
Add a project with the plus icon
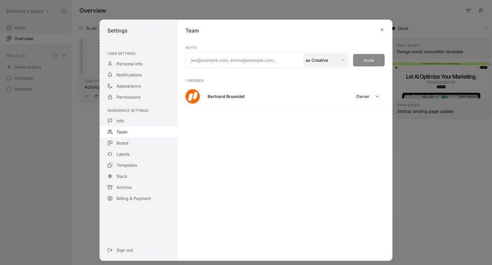(x=64, y=56)
